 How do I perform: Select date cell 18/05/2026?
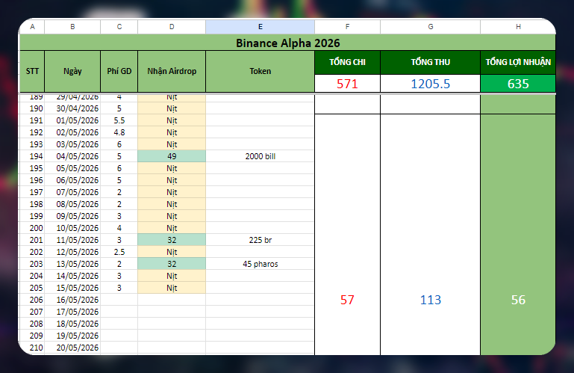pos(72,324)
